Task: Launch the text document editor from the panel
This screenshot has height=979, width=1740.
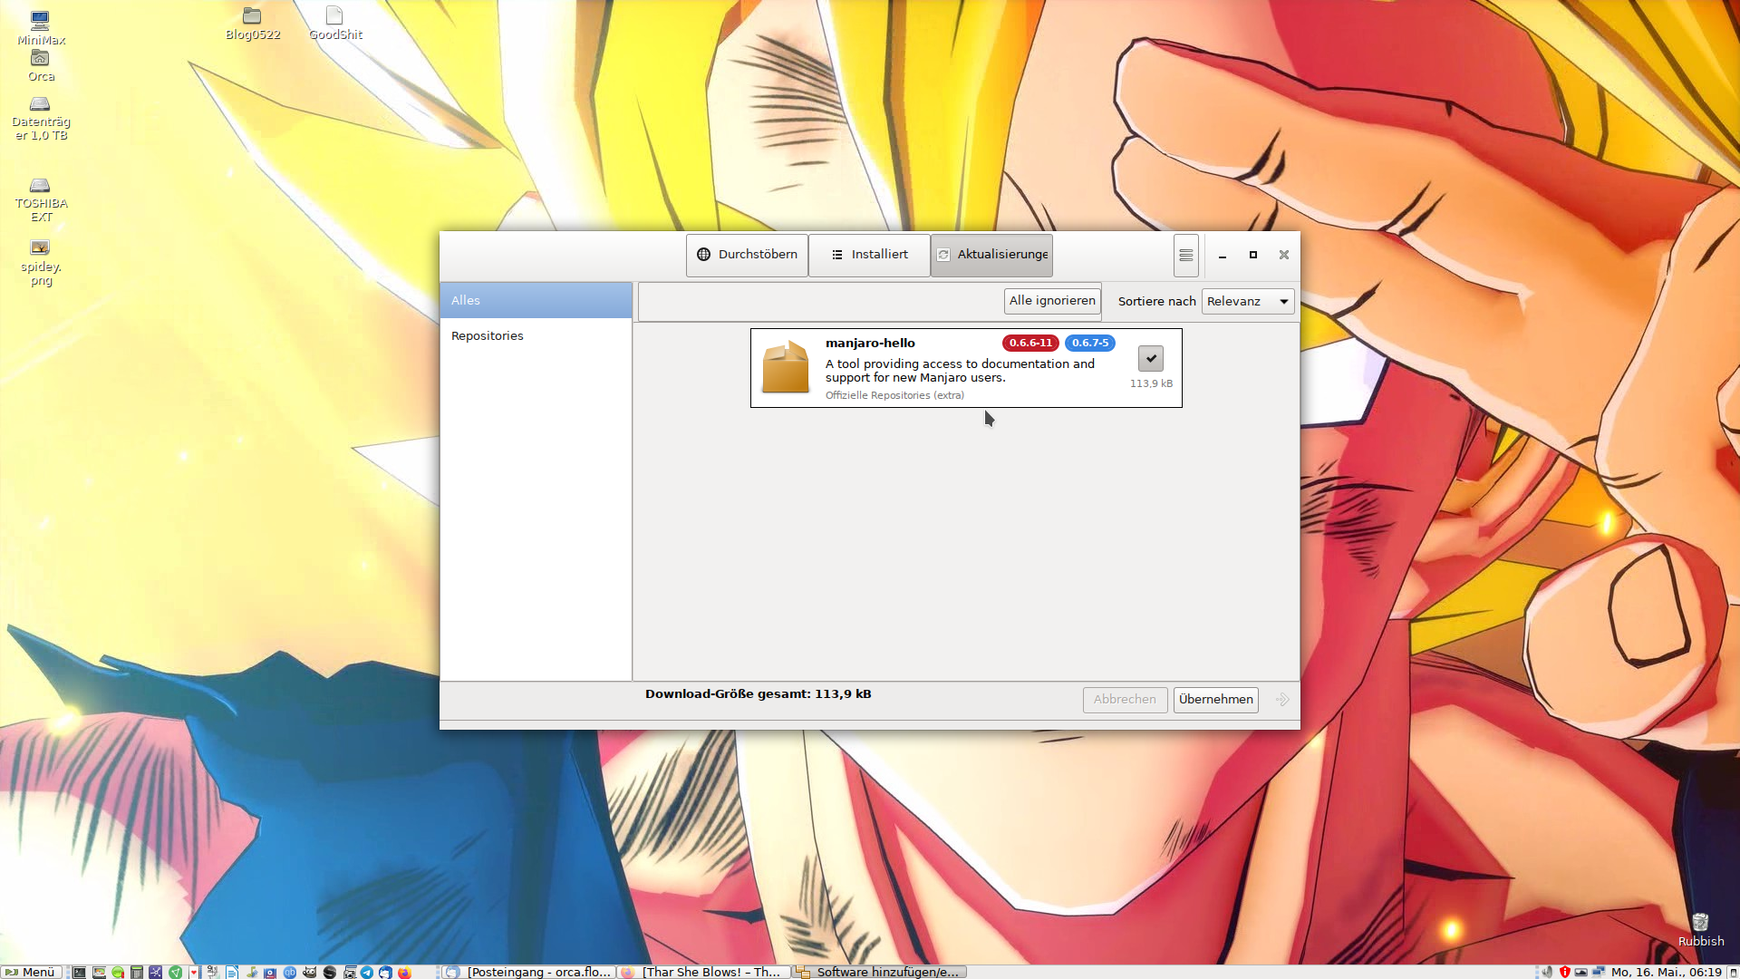Action: (232, 972)
